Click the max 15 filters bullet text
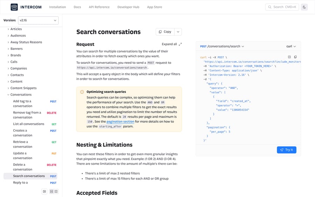The height and width of the screenshot is (197, 315). pyautogui.click(x=127, y=178)
